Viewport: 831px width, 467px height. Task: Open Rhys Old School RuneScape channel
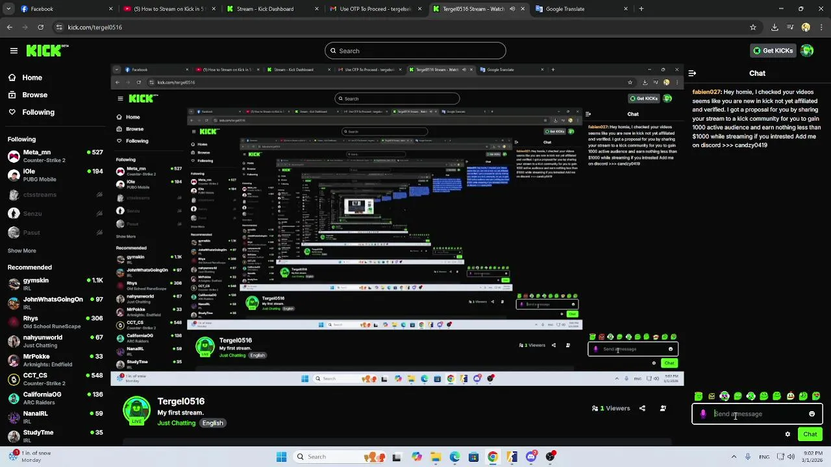point(55,322)
